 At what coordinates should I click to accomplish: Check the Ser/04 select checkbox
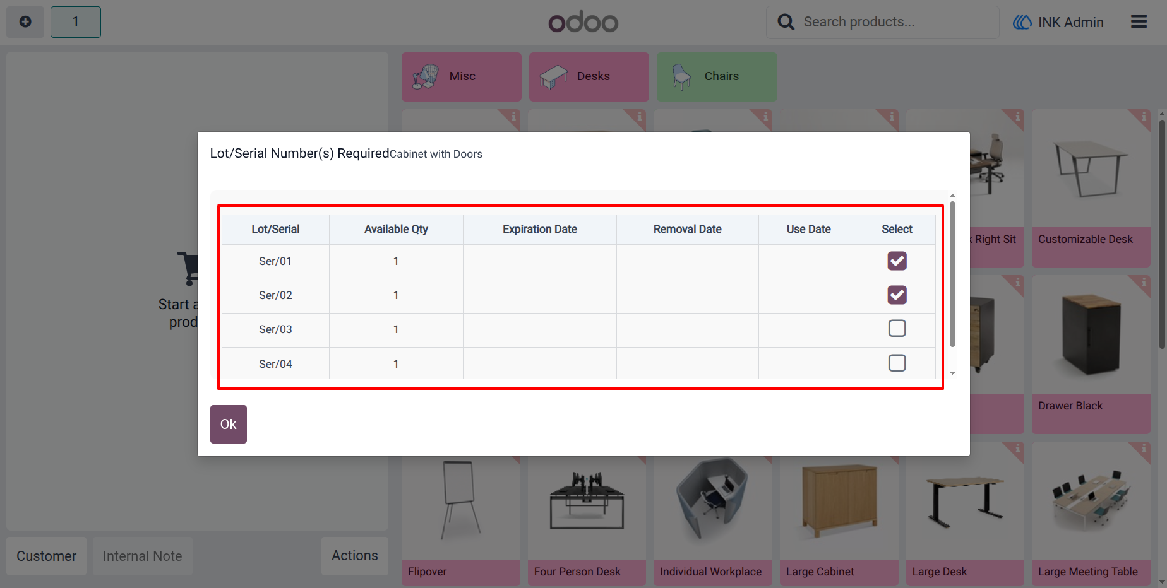(x=897, y=363)
